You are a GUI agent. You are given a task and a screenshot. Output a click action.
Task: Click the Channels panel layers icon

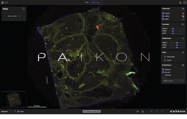click(183, 9)
